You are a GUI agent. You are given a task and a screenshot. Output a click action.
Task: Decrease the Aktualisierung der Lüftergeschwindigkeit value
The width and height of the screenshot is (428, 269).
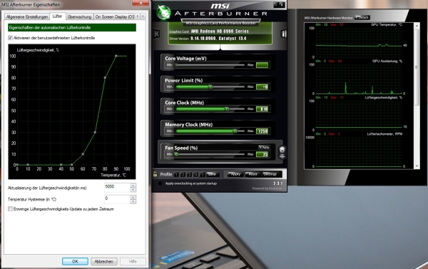[133, 190]
